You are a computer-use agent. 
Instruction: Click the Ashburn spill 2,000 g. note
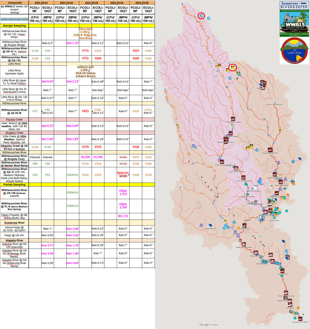click(86, 72)
